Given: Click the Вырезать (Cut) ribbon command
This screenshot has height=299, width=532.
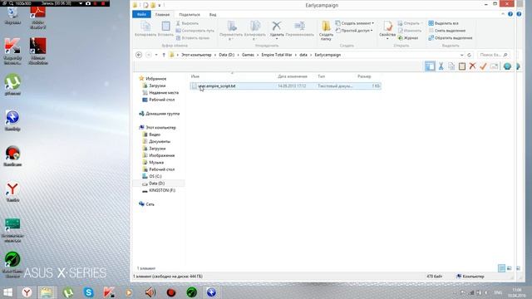Looking at the screenshot, I should [x=187, y=23].
